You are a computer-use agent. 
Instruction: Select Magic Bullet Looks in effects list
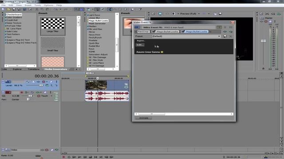point(99,21)
